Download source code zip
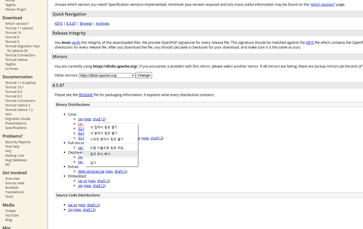This screenshot has height=229, width=363. pos(70,210)
